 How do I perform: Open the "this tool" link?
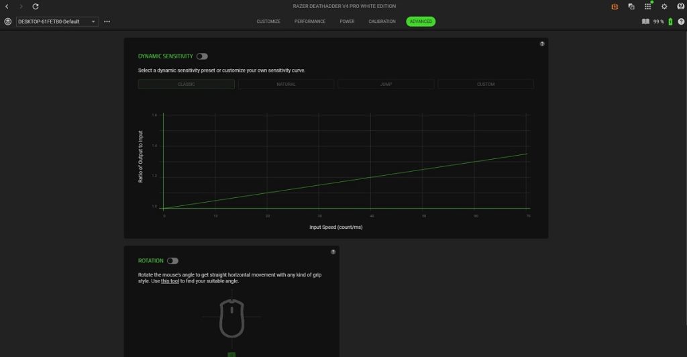click(x=170, y=281)
